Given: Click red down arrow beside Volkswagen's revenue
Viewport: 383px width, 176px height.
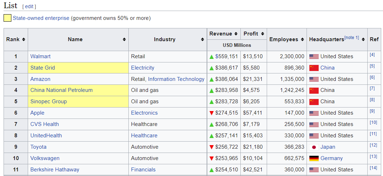Looking at the screenshot, I should [x=212, y=159].
